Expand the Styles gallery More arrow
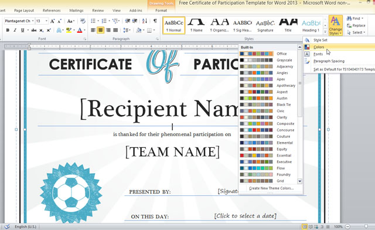 click(325, 32)
